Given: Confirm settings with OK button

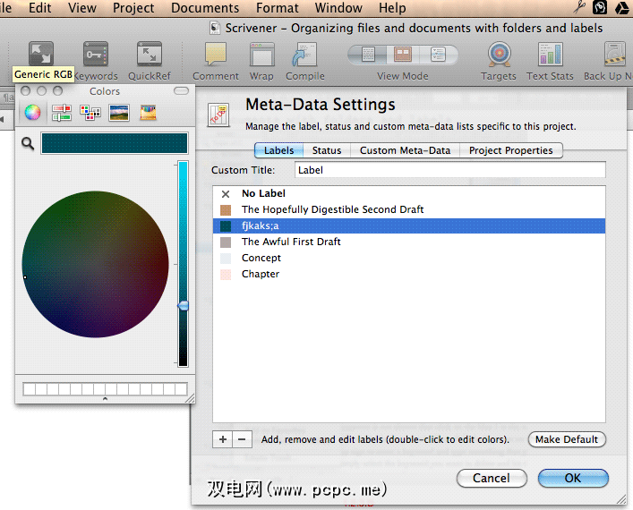Looking at the screenshot, I should [x=573, y=478].
